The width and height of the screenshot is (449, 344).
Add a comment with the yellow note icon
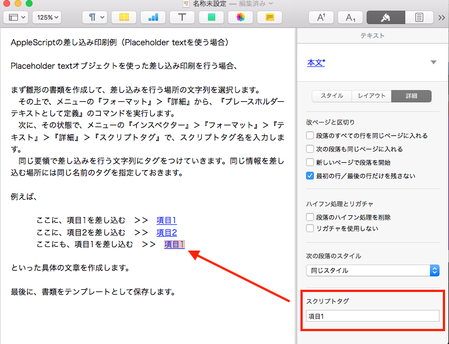click(270, 17)
